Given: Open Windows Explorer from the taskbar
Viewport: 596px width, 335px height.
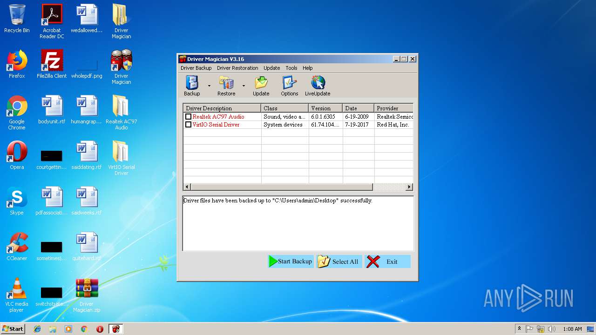Looking at the screenshot, I should click(x=53, y=329).
